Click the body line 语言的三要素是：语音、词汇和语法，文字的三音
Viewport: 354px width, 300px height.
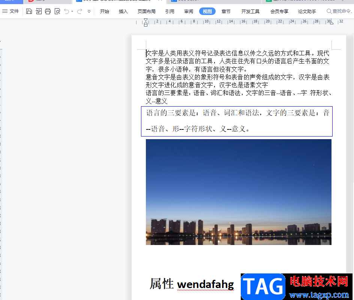238,93
